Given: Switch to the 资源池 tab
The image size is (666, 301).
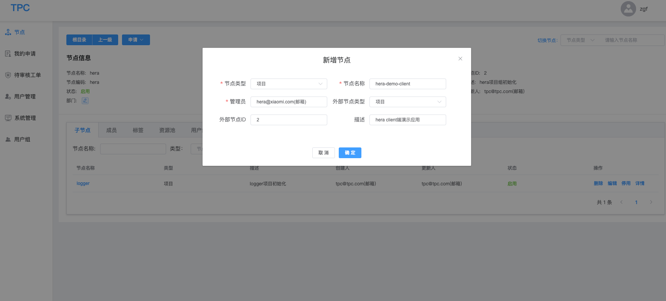Looking at the screenshot, I should 167,130.
